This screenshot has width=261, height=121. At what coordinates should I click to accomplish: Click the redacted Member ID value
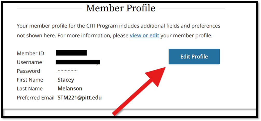click(71, 53)
